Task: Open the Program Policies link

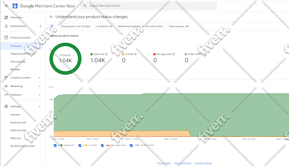Action: pyautogui.click(x=203, y=163)
